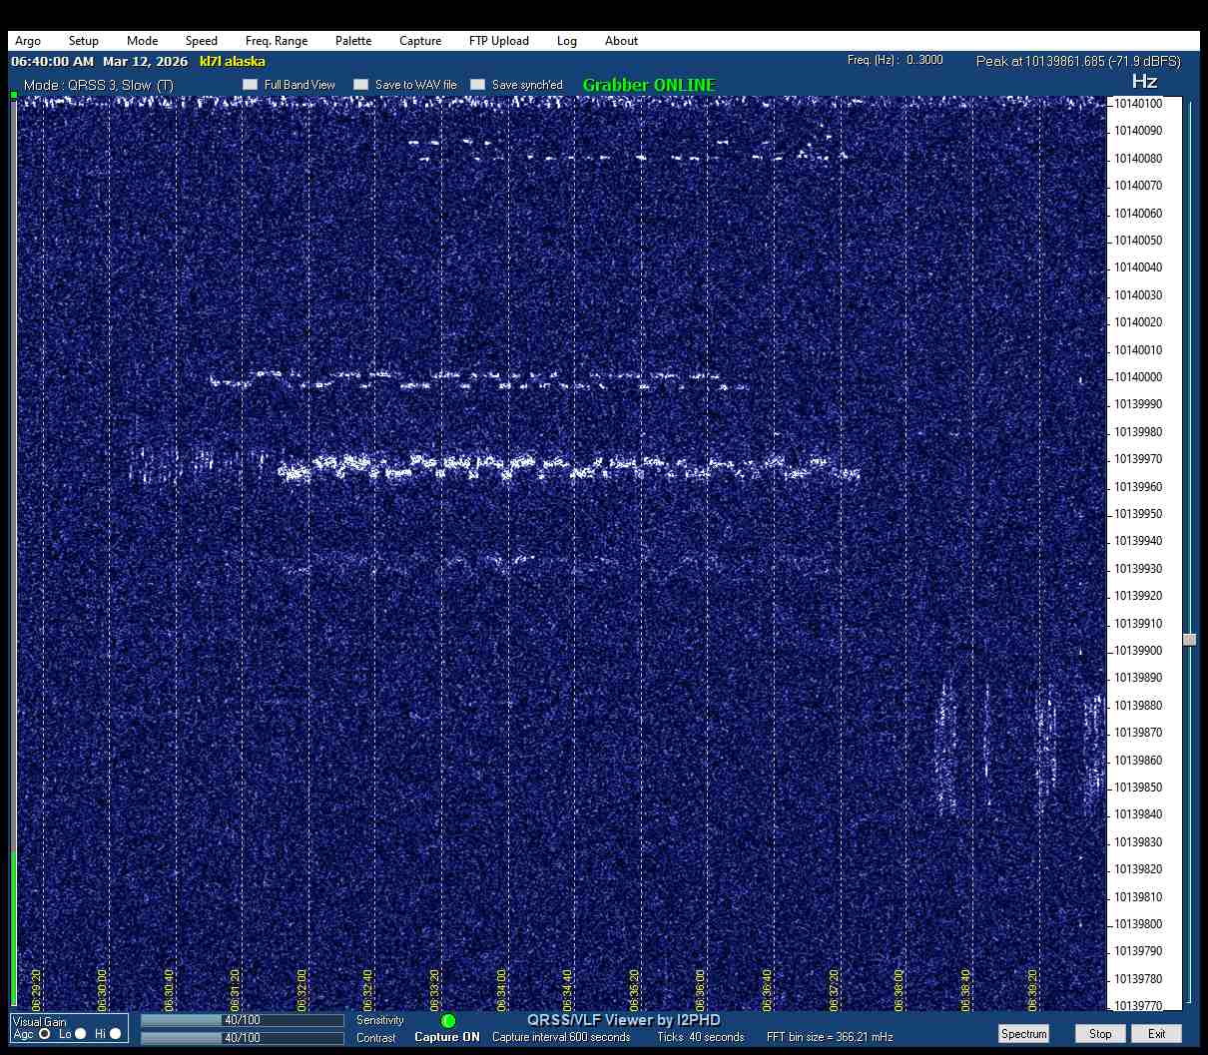Open the Argo menu
Viewport: 1208px width, 1055px height.
(28, 41)
